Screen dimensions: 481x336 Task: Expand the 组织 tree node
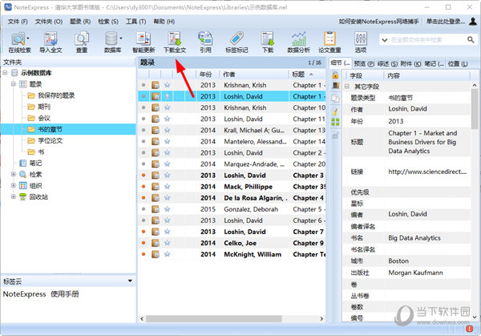click(x=14, y=185)
